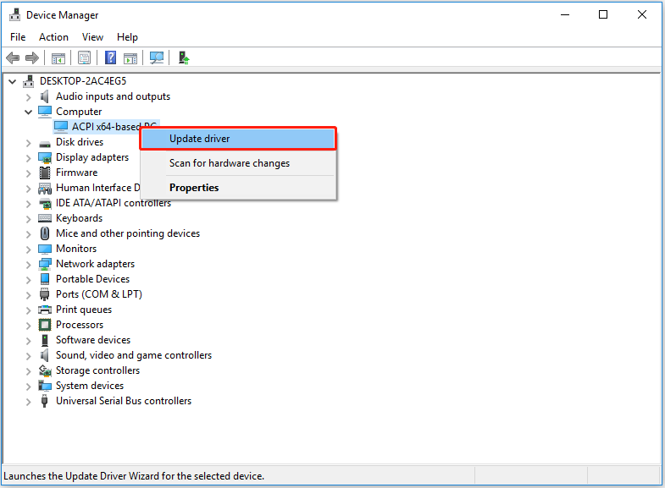Open Properties from the context menu

pyautogui.click(x=194, y=188)
